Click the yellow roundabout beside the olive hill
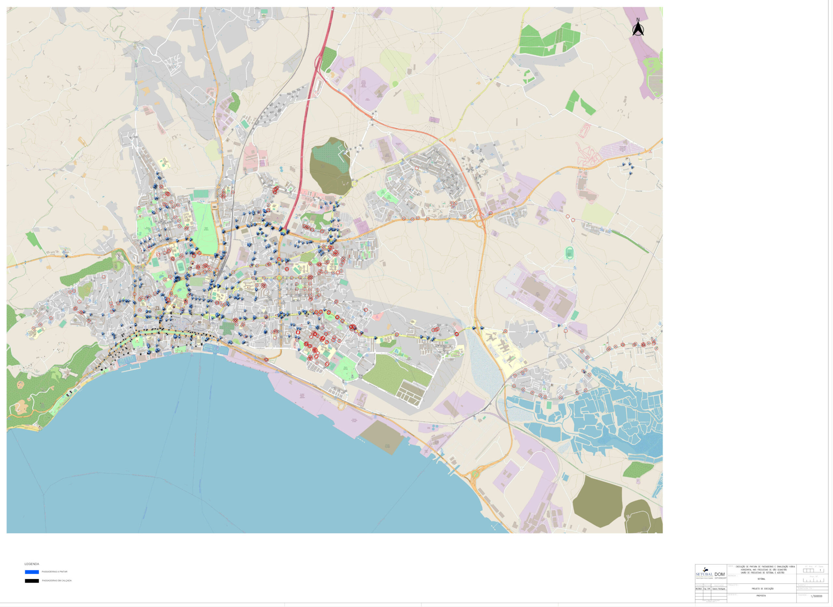The image size is (833, 607). pos(354,183)
